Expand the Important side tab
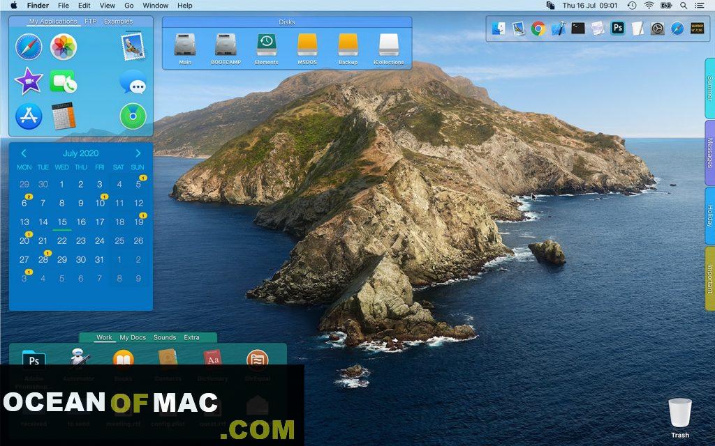Screen dimensions: 715x446 click(710, 279)
